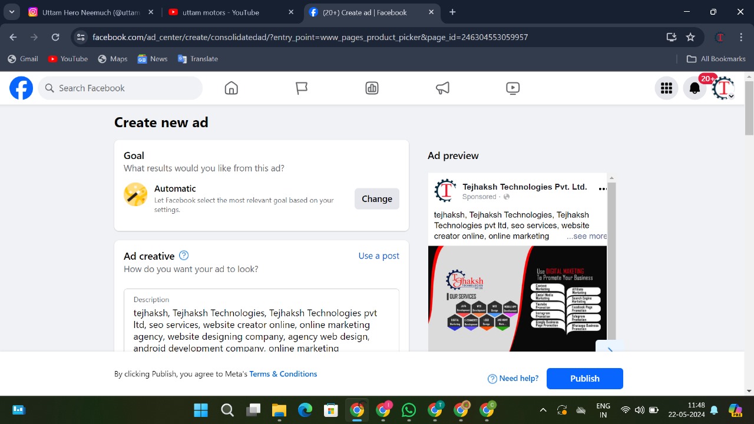Viewport: 754px width, 424px height.
Task: Open the YouTube bookmark
Action: point(68,59)
